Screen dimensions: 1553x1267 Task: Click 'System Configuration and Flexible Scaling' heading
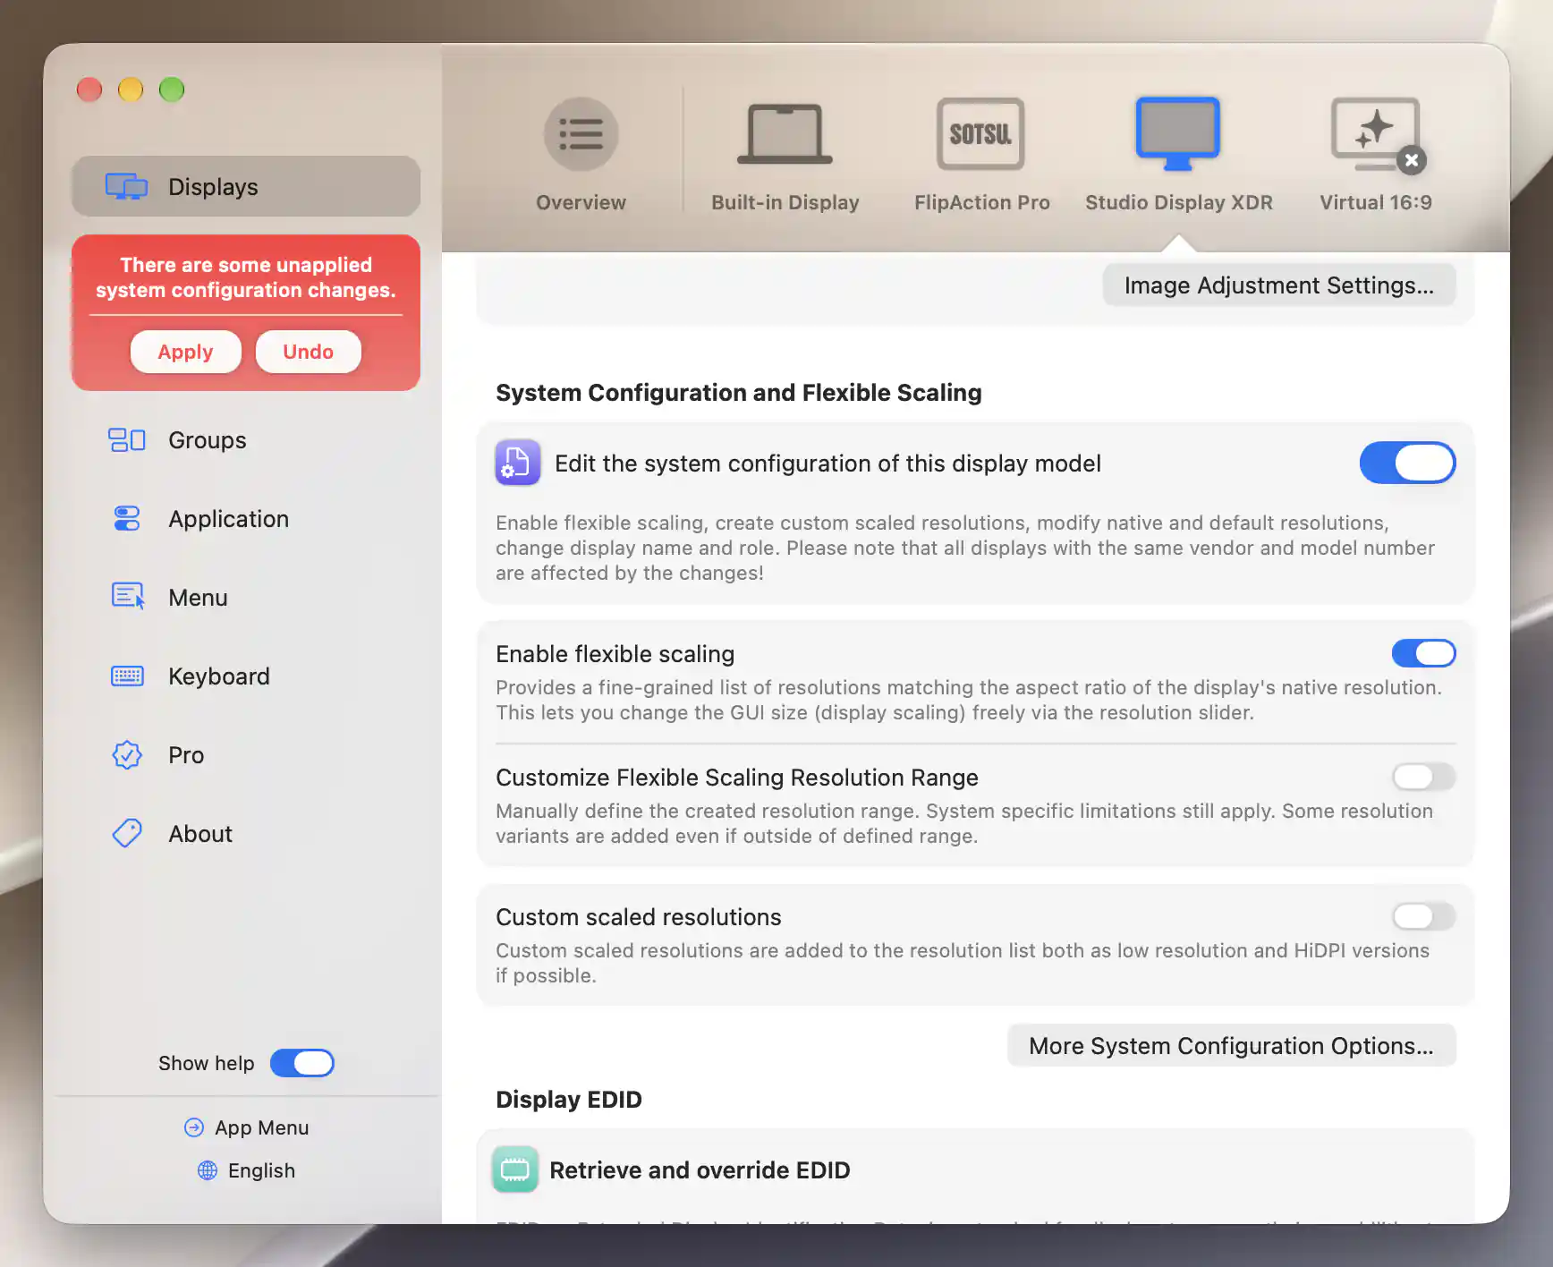[738, 392]
